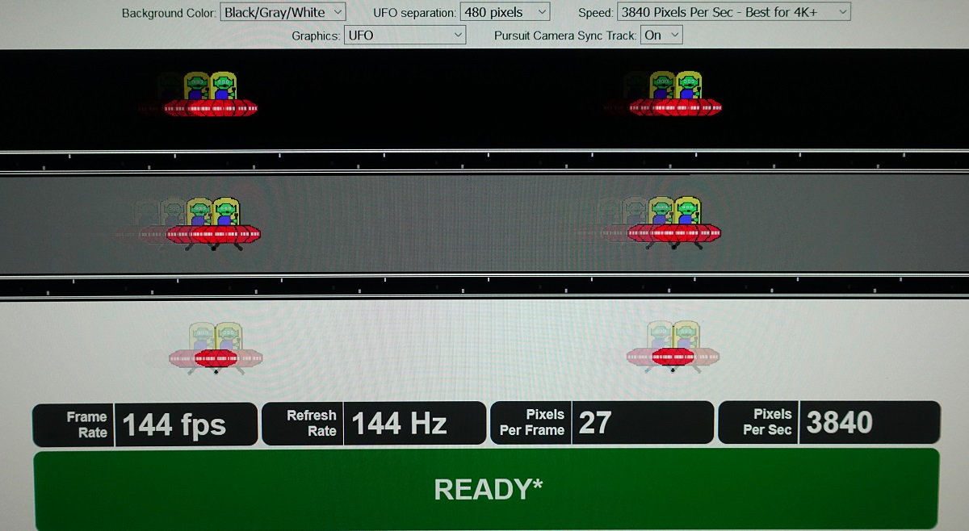Viewport: 969px width, 531px height.
Task: Click the Pixels Per Frame label
Action: (532, 422)
